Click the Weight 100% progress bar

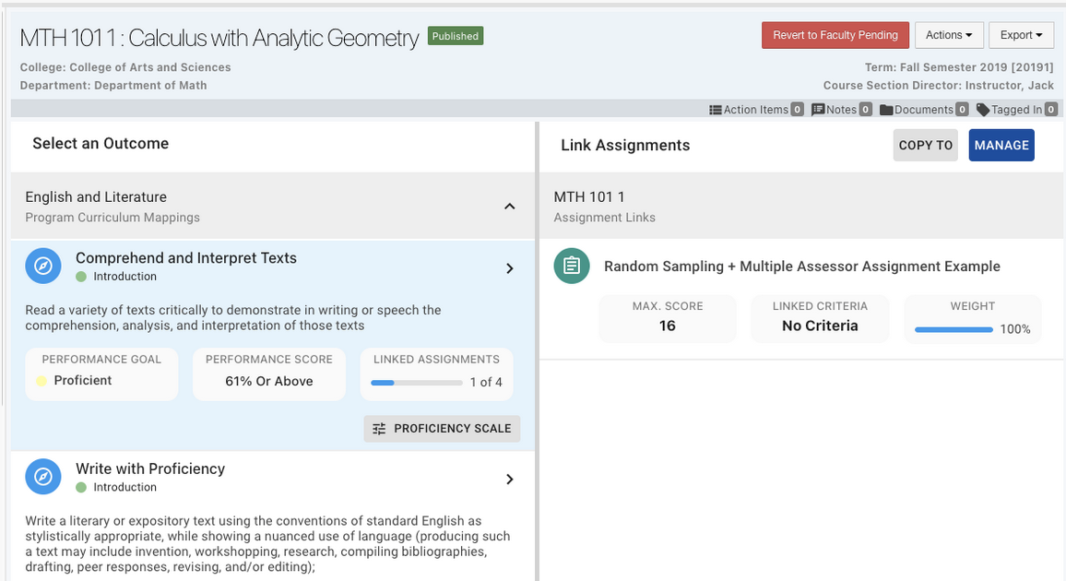click(953, 329)
